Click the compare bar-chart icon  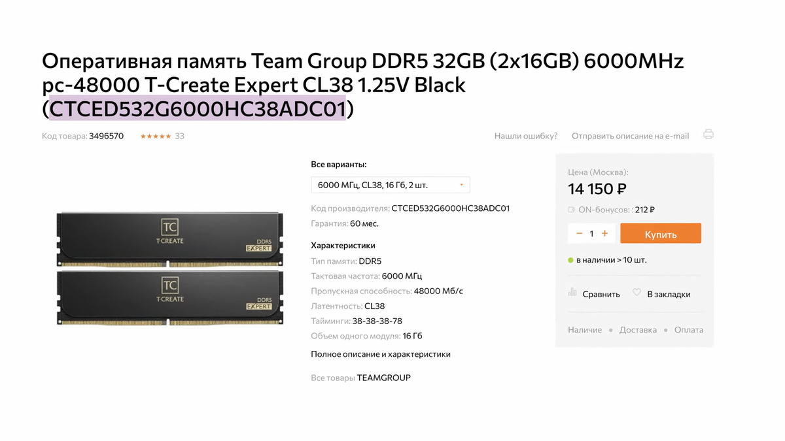tap(572, 293)
